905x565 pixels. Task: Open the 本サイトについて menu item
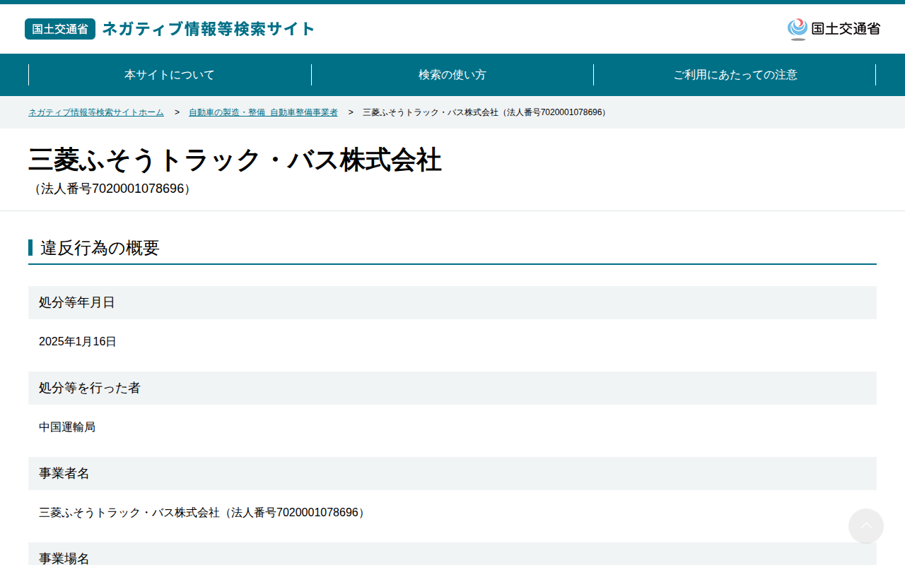[x=170, y=75]
